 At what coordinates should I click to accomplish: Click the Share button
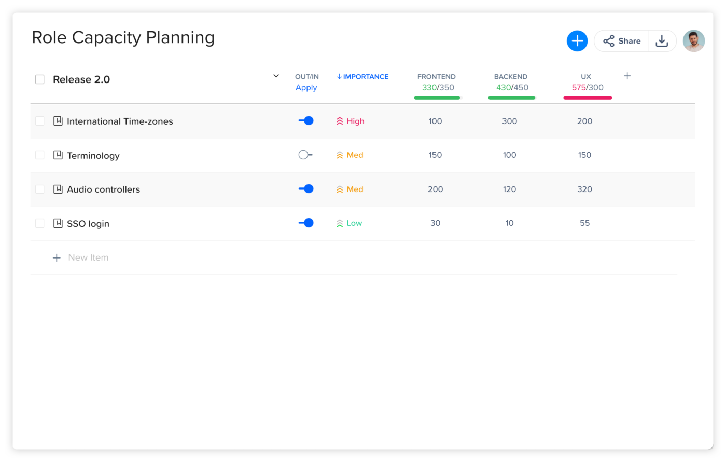coord(622,41)
